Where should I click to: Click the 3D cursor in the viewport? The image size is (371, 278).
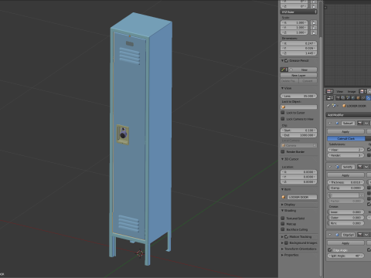coord(140,253)
